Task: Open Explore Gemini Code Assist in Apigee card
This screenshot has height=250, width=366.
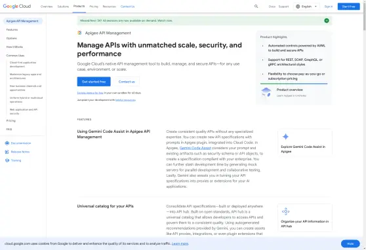Action: 305,143
